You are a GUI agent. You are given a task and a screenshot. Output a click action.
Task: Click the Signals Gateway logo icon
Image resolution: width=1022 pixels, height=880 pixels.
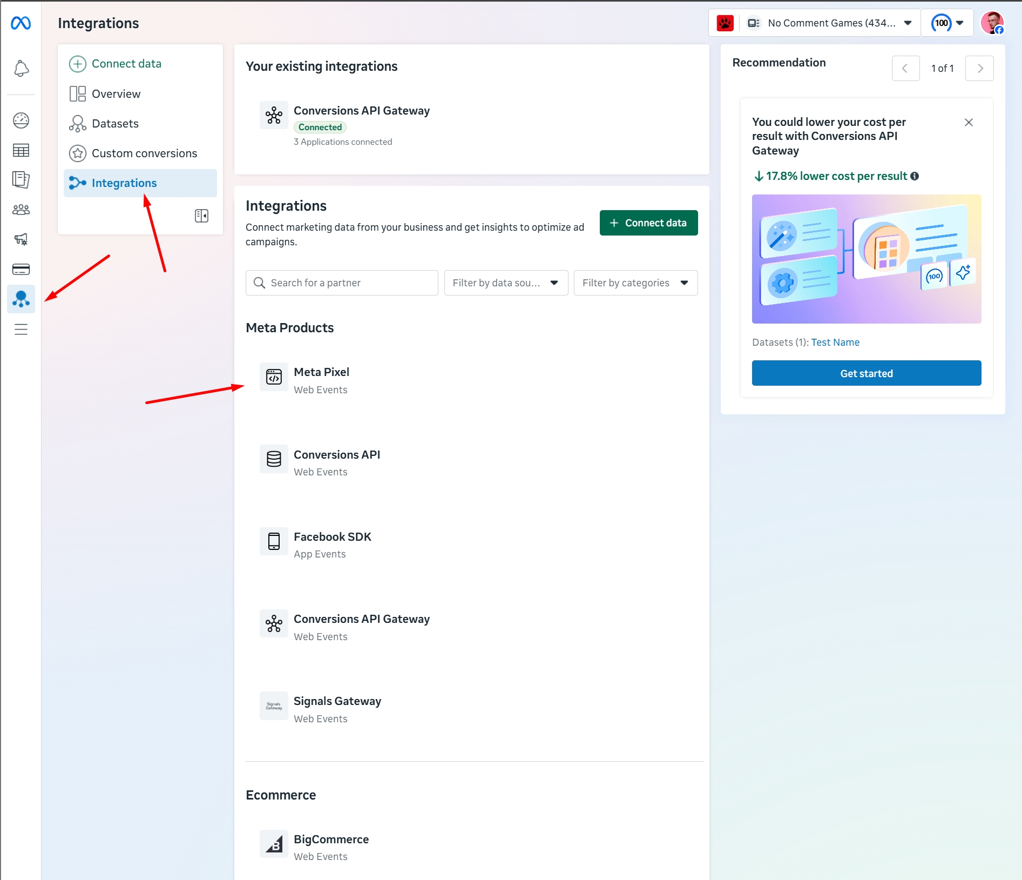point(274,706)
